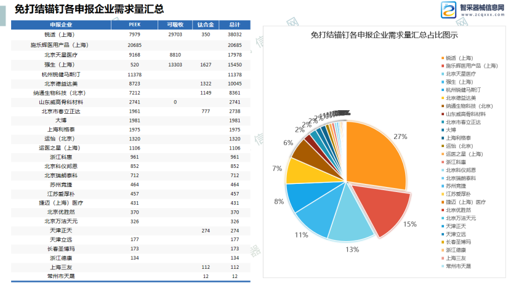The width and height of the screenshot is (511, 283).
Task: Click table row name 大博
Action: [x=61, y=121]
